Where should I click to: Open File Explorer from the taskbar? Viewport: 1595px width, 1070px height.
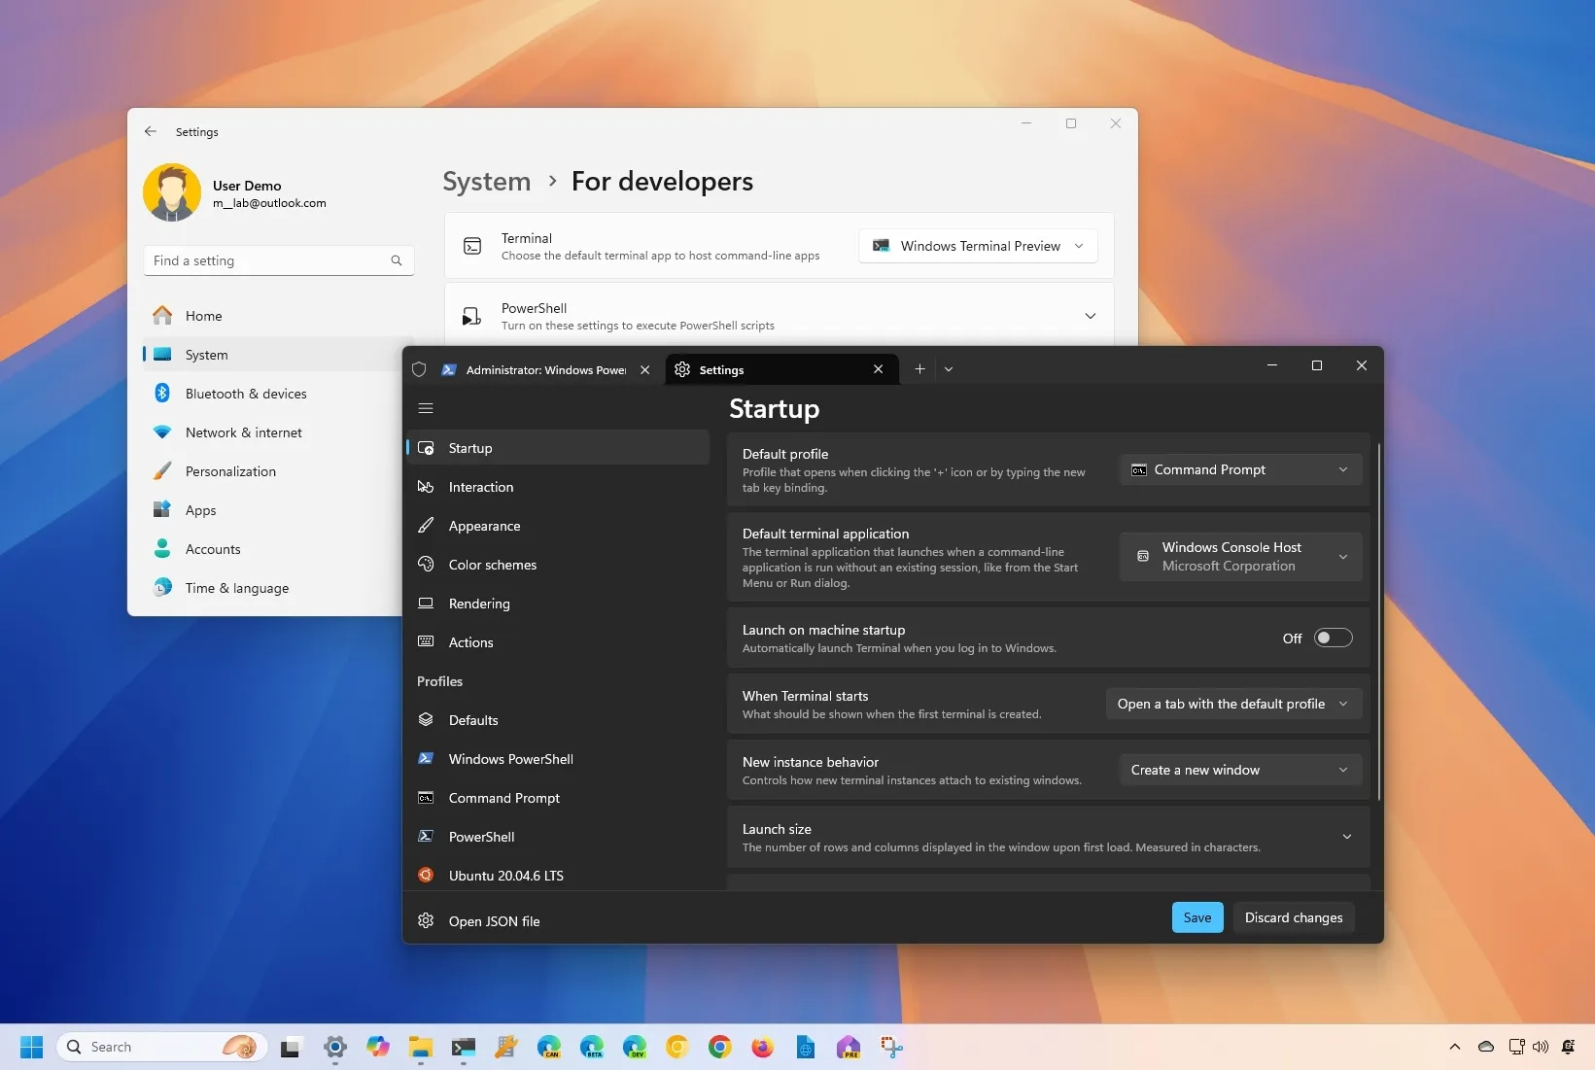click(420, 1047)
